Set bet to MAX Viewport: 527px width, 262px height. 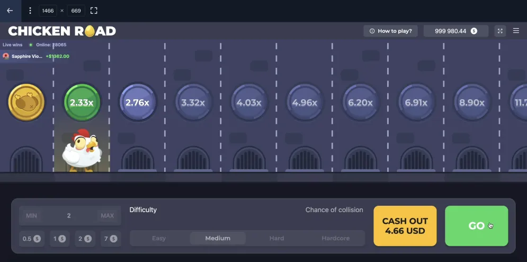click(x=107, y=216)
